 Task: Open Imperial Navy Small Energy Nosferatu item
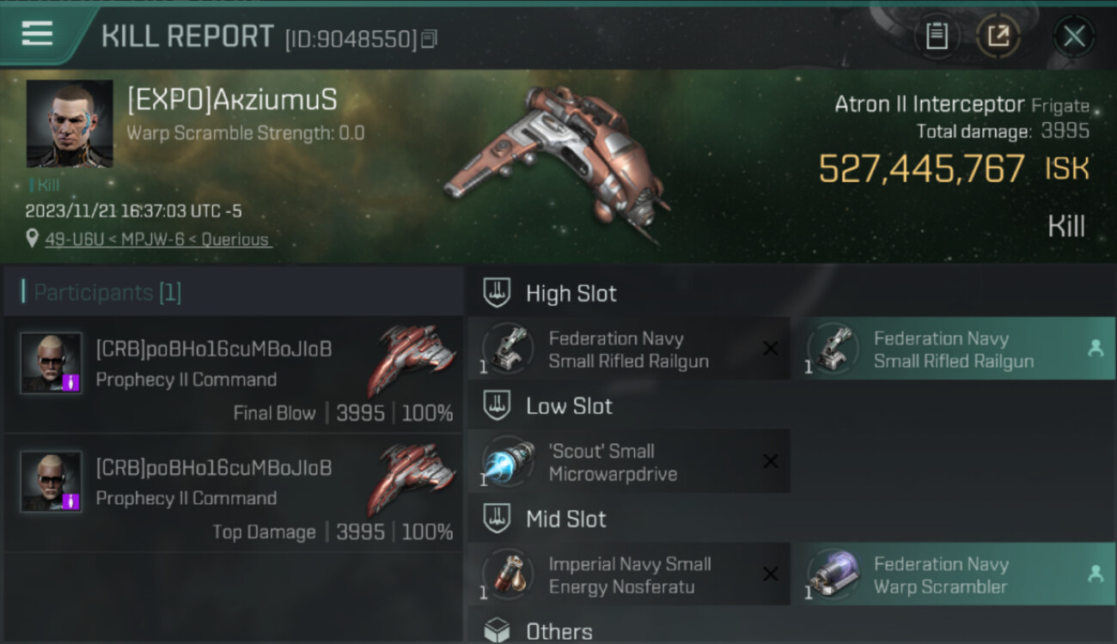(x=629, y=574)
